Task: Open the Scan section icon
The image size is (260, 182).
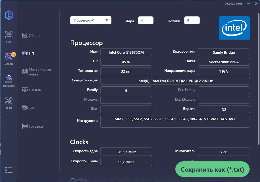Action: click(x=9, y=35)
